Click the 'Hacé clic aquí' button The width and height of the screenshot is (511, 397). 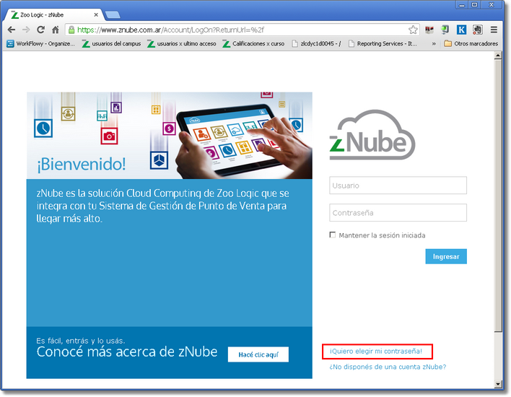(x=258, y=354)
